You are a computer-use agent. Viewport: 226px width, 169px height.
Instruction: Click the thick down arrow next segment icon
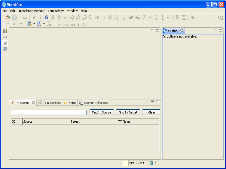point(53,17)
